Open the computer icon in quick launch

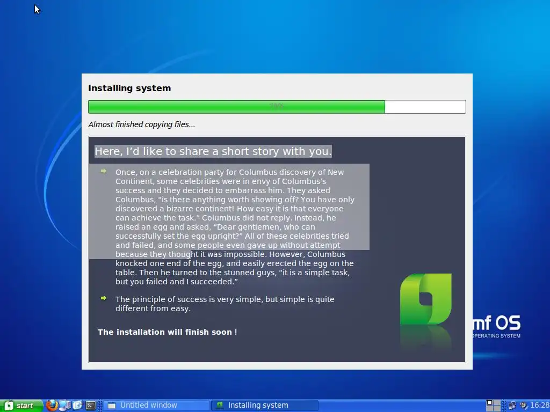65,406
